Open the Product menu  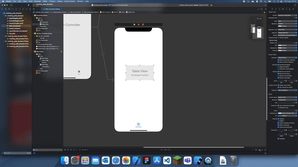[52, 1]
